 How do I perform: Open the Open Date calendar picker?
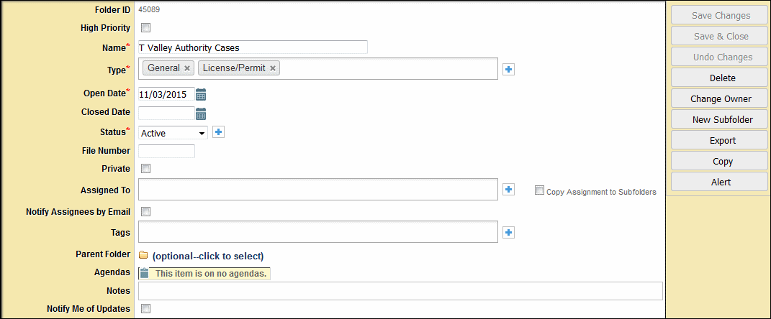(x=201, y=94)
